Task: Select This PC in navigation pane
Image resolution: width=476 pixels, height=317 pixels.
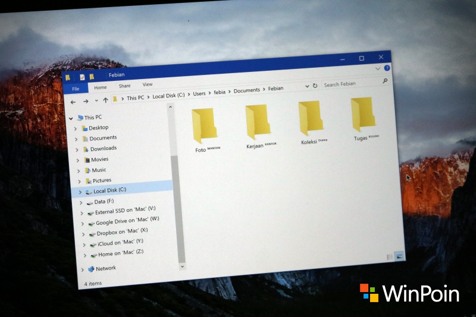Action: 90,117
